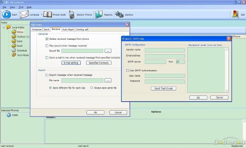Click the Exit door icon
This screenshot has height=148, width=246.
coord(235,15)
